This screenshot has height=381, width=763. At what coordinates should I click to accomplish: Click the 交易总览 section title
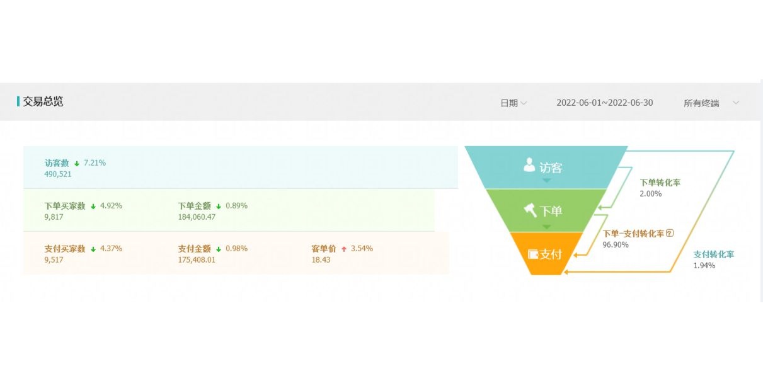click(43, 101)
